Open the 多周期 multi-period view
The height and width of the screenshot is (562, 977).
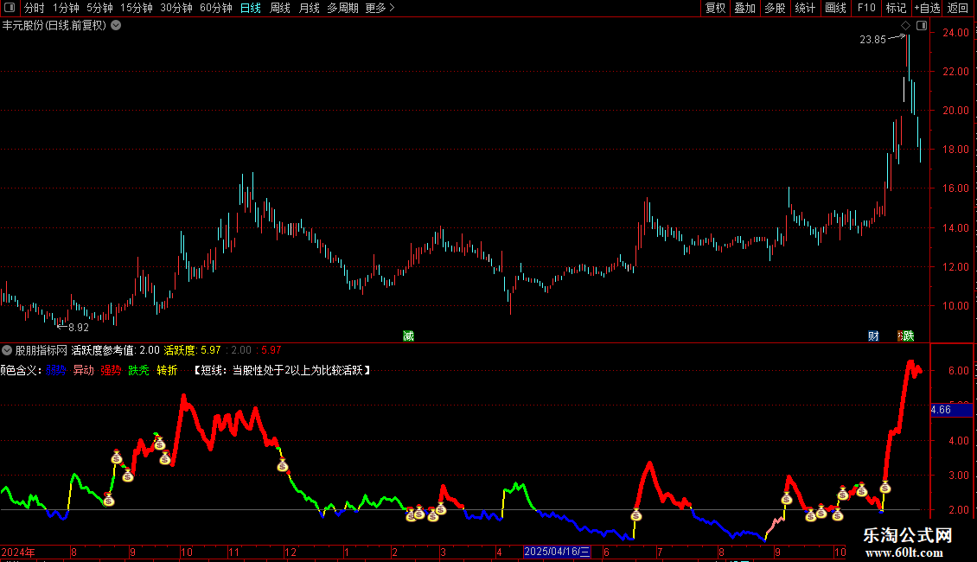(x=342, y=8)
